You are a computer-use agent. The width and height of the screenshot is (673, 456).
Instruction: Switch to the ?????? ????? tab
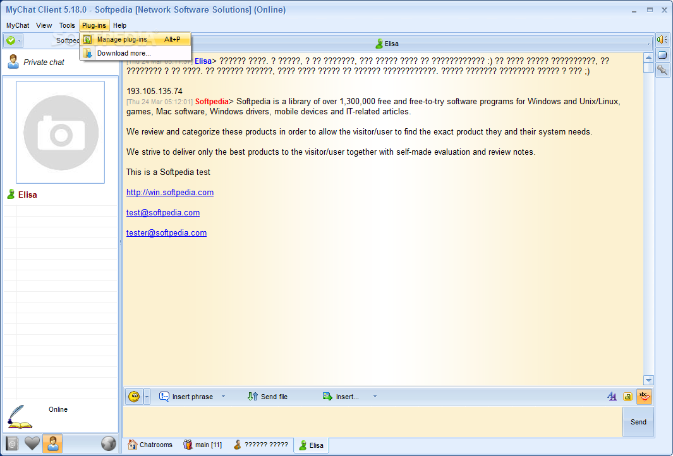pyautogui.click(x=260, y=445)
